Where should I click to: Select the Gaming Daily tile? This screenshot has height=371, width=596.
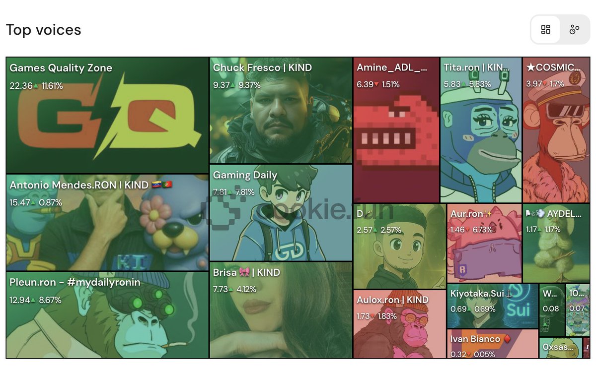(x=281, y=213)
